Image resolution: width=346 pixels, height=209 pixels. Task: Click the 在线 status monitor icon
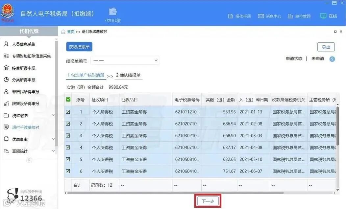[323, 16]
